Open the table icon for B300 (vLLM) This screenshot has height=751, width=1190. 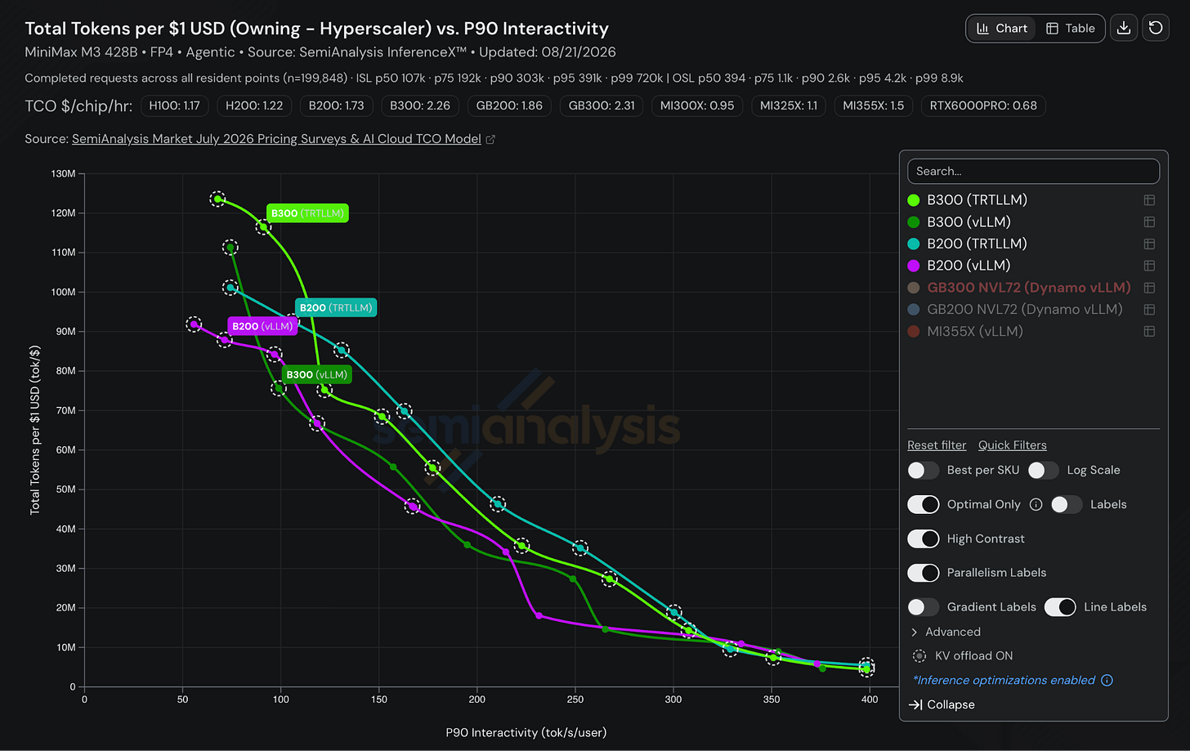(x=1149, y=222)
